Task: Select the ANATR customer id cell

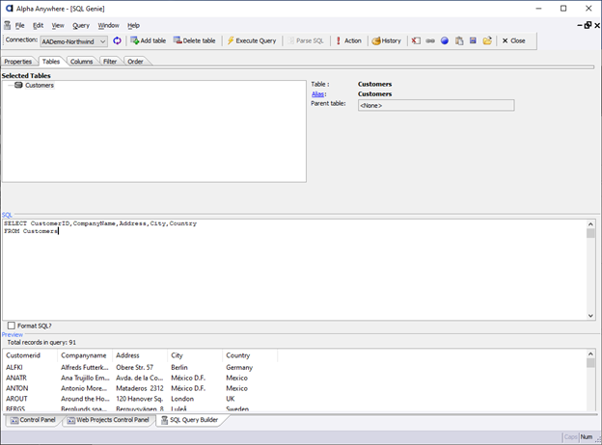Action: point(16,378)
